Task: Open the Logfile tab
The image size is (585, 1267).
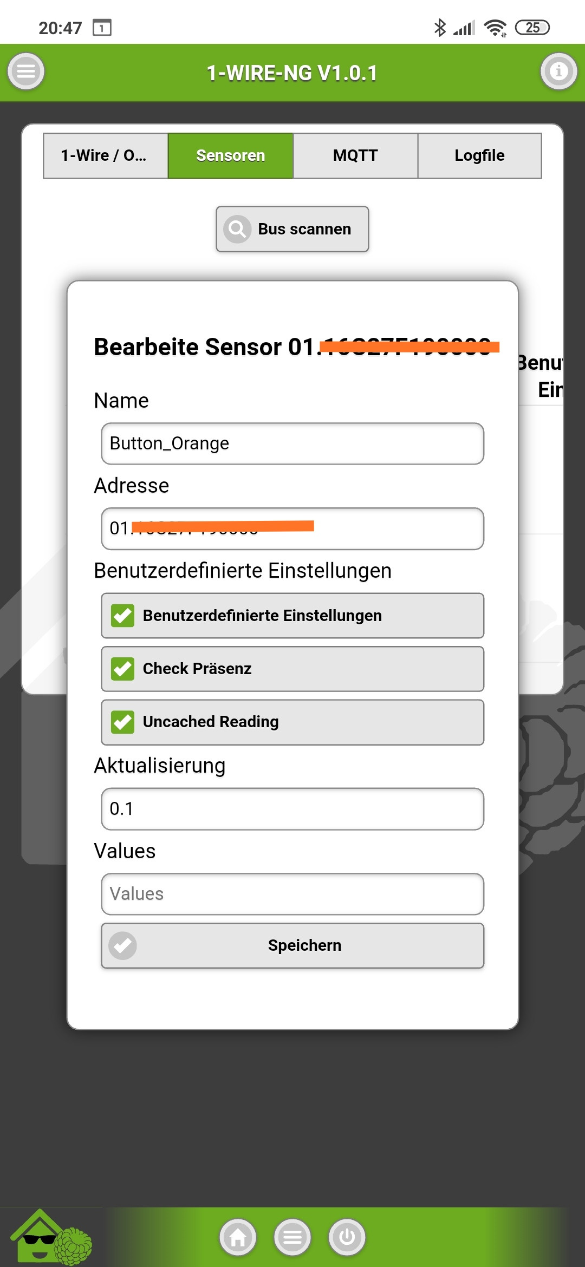Action: (x=479, y=155)
